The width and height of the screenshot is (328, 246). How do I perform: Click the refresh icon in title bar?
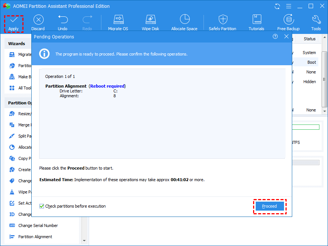point(277,6)
